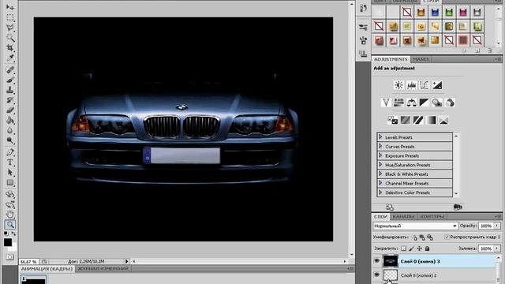Image resolution: width=505 pixels, height=284 pixels.
Task: Add a Gradient Map adjustment
Action: click(431, 121)
